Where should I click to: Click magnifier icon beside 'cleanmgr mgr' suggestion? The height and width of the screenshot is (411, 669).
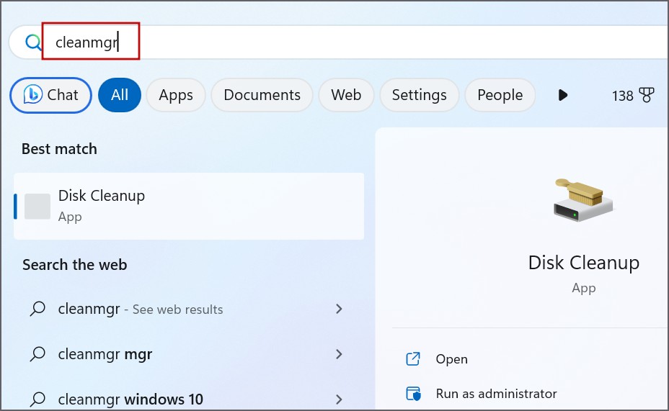pyautogui.click(x=37, y=354)
